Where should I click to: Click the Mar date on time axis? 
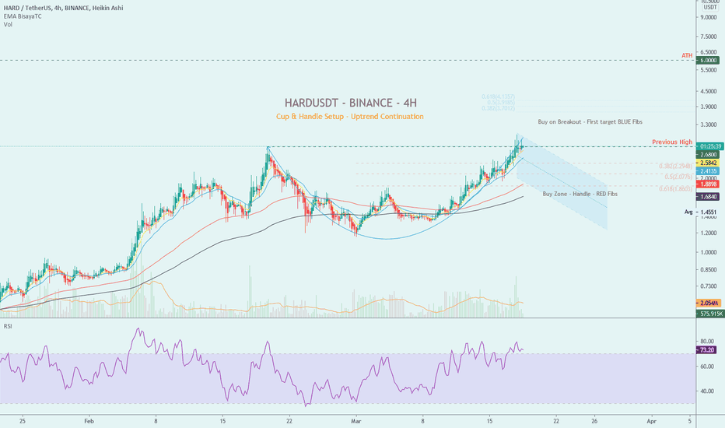[355, 421]
